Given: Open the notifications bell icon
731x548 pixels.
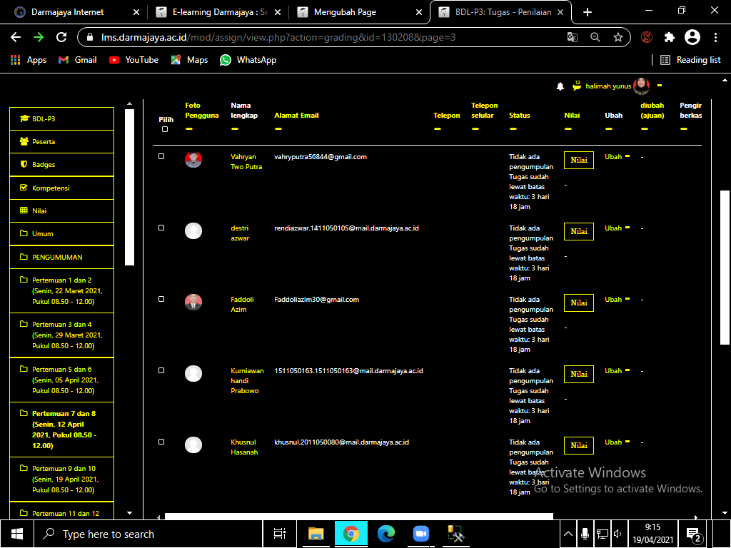Looking at the screenshot, I should pos(560,86).
